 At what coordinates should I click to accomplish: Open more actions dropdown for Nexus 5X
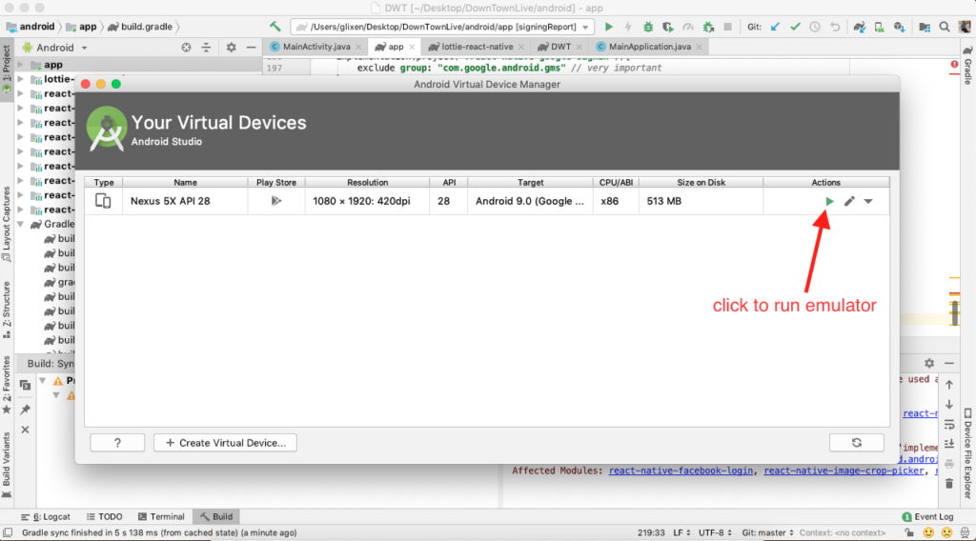pyautogui.click(x=868, y=202)
